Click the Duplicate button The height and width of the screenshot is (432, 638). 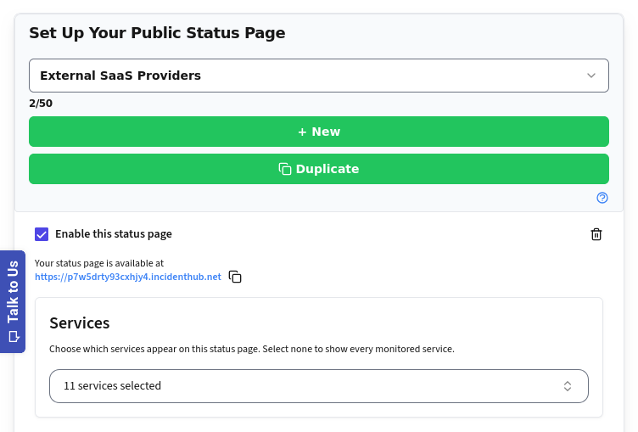[x=319, y=169]
